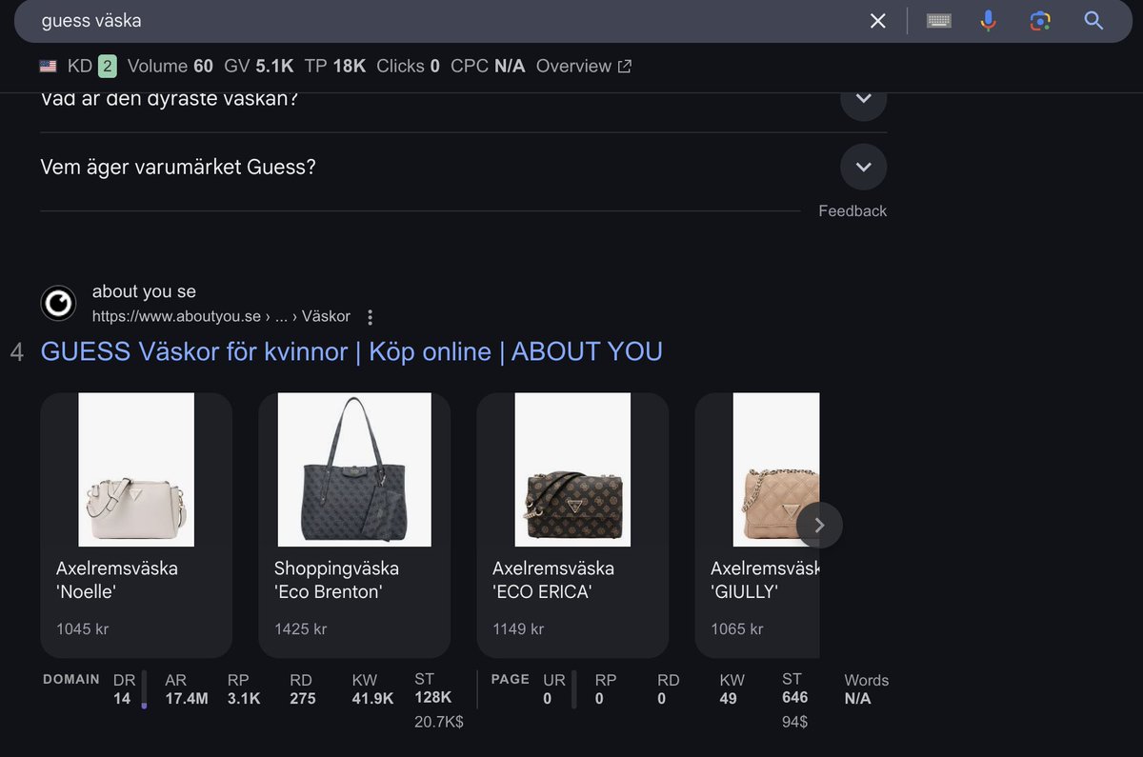Click the 'Axelremsväska ECO ERICA' product title
Screen dimensions: 1143x757
[x=553, y=580]
